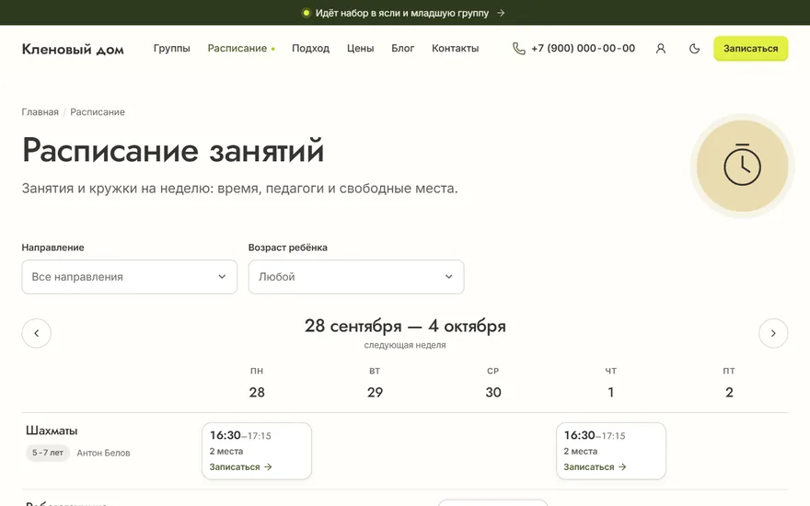Image resolution: width=810 pixels, height=506 pixels.
Task: Sign up for Thursday 16:30 chess
Action: pyautogui.click(x=595, y=466)
